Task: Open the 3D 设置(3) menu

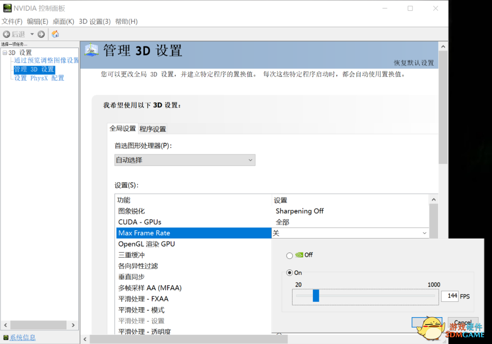Action: pyautogui.click(x=95, y=21)
